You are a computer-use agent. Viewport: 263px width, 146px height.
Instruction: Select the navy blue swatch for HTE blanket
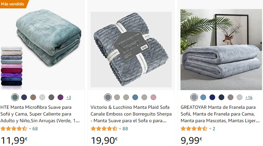click(24, 97)
